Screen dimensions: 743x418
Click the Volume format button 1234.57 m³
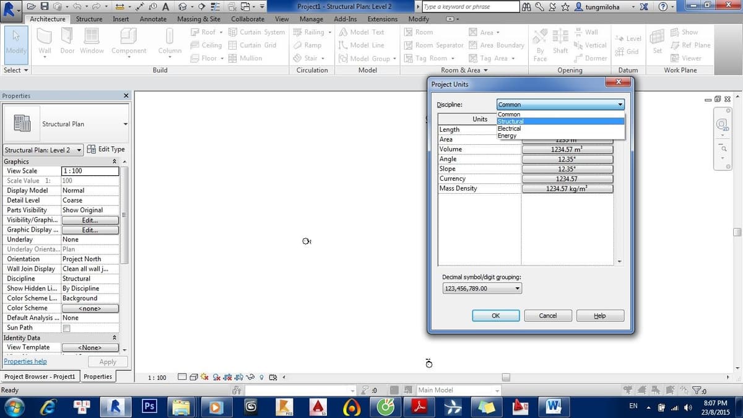click(567, 149)
